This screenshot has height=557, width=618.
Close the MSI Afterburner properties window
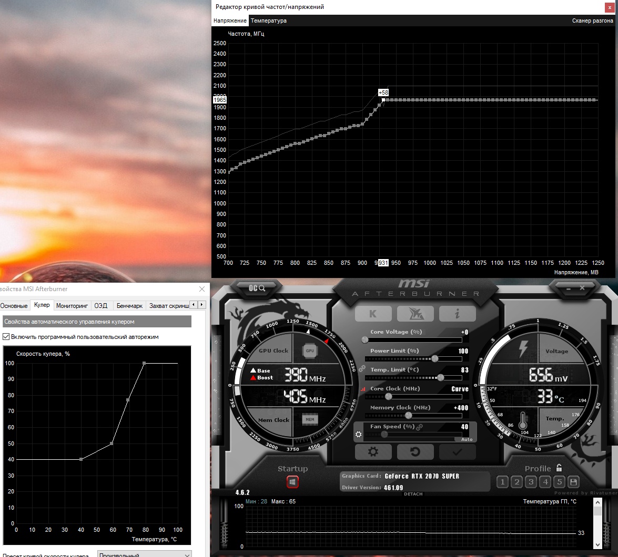202,289
